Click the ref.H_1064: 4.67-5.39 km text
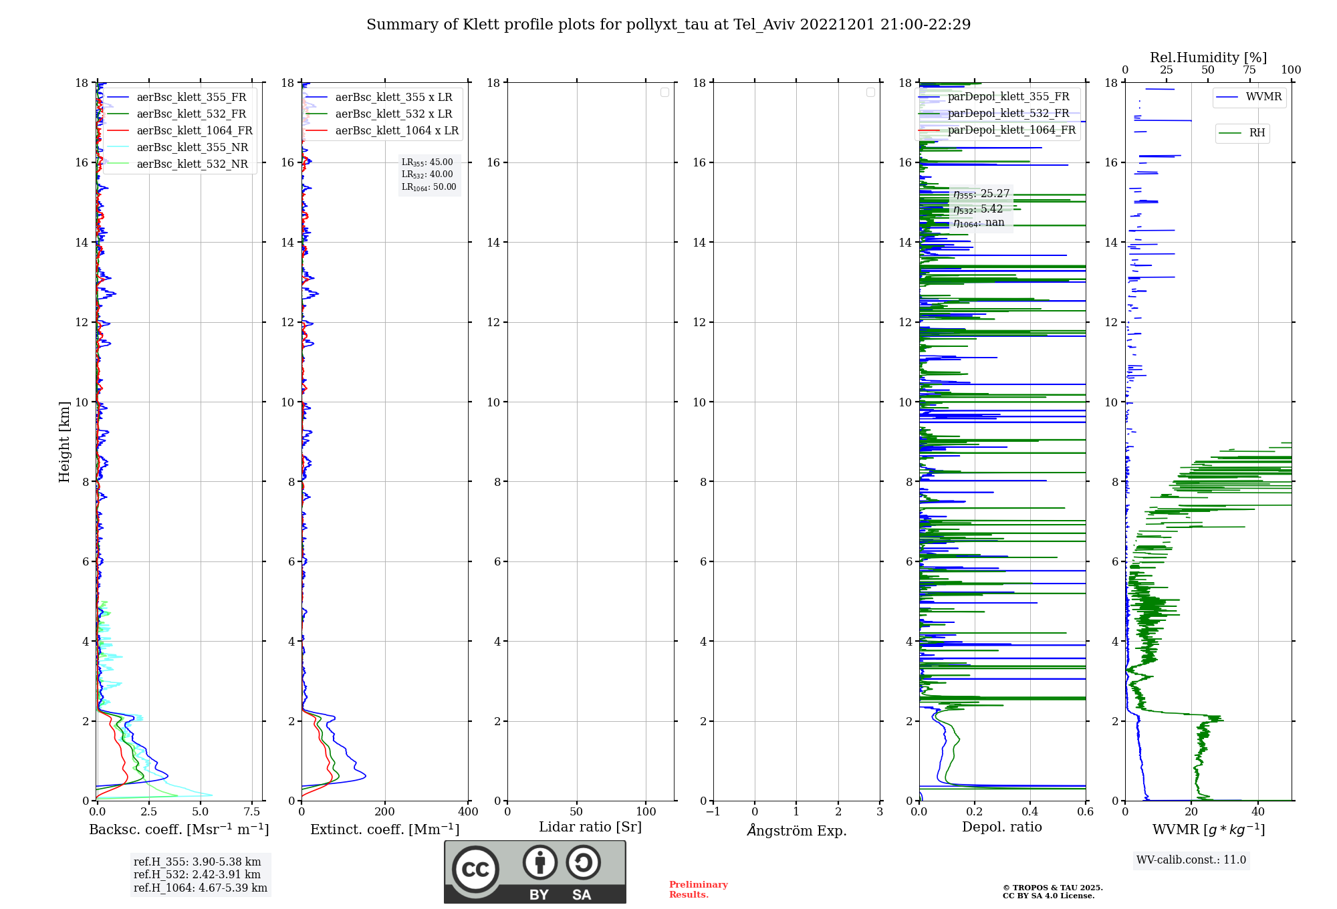This screenshot has height=909, width=1337. tap(201, 888)
